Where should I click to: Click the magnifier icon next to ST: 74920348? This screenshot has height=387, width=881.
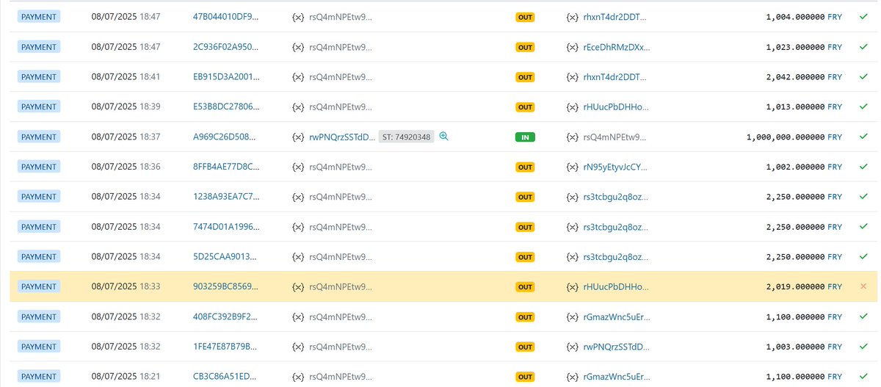tap(443, 137)
